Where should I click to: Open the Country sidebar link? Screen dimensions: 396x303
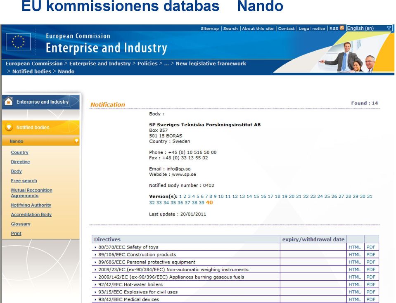[20, 152]
